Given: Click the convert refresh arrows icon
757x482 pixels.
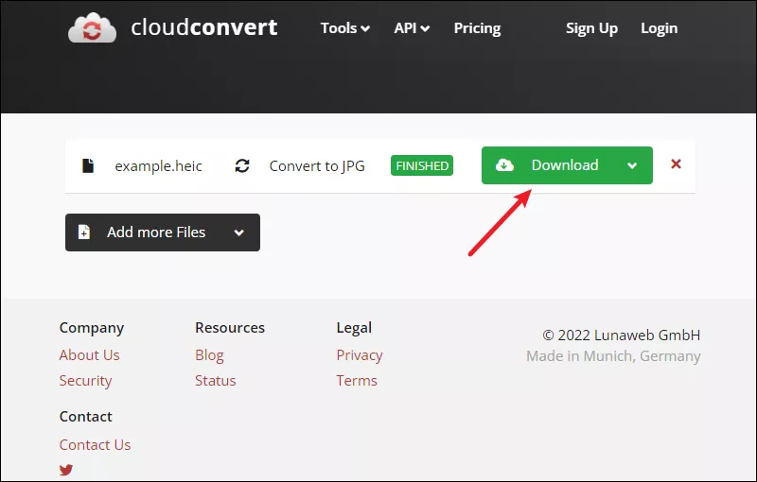Looking at the screenshot, I should click(x=242, y=165).
